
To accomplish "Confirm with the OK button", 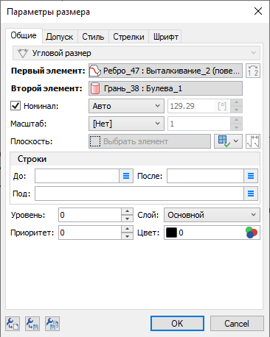I will pos(177,324).
